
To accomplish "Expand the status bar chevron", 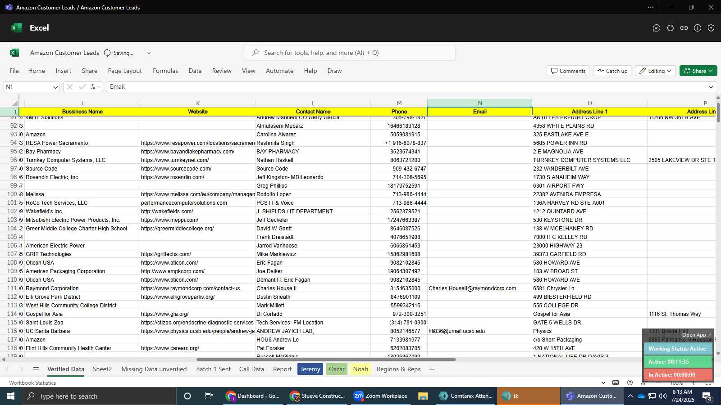I will click(x=603, y=382).
